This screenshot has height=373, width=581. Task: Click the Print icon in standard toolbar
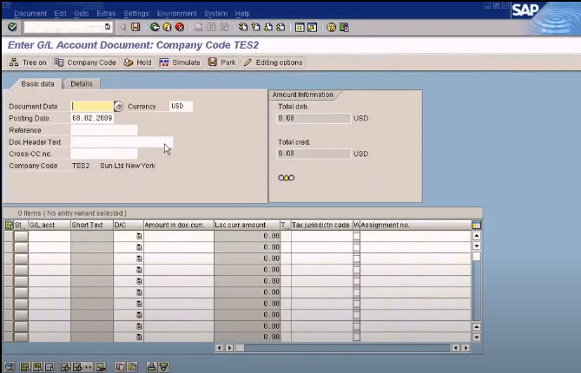(199, 27)
